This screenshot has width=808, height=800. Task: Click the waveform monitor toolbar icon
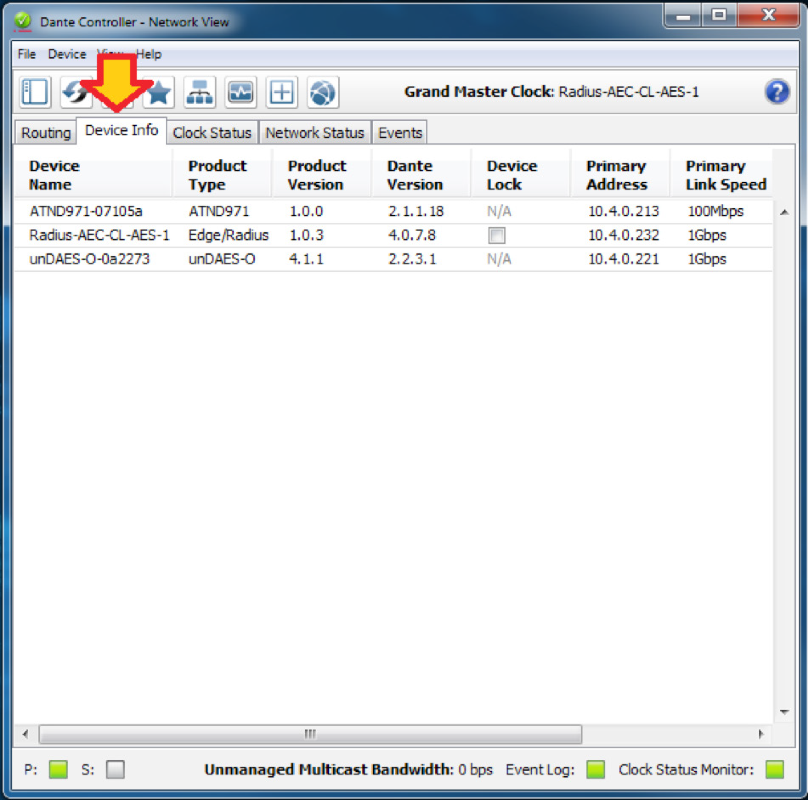[240, 92]
